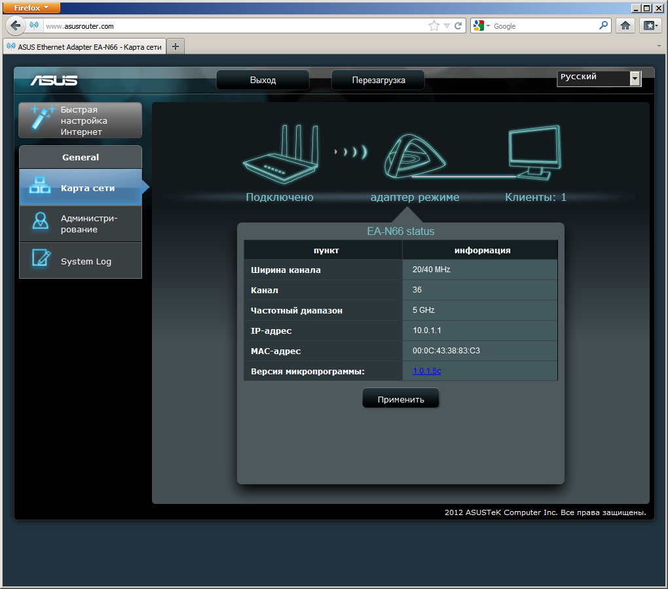
Task: Expand the search engine selector arrow
Action: (x=488, y=26)
